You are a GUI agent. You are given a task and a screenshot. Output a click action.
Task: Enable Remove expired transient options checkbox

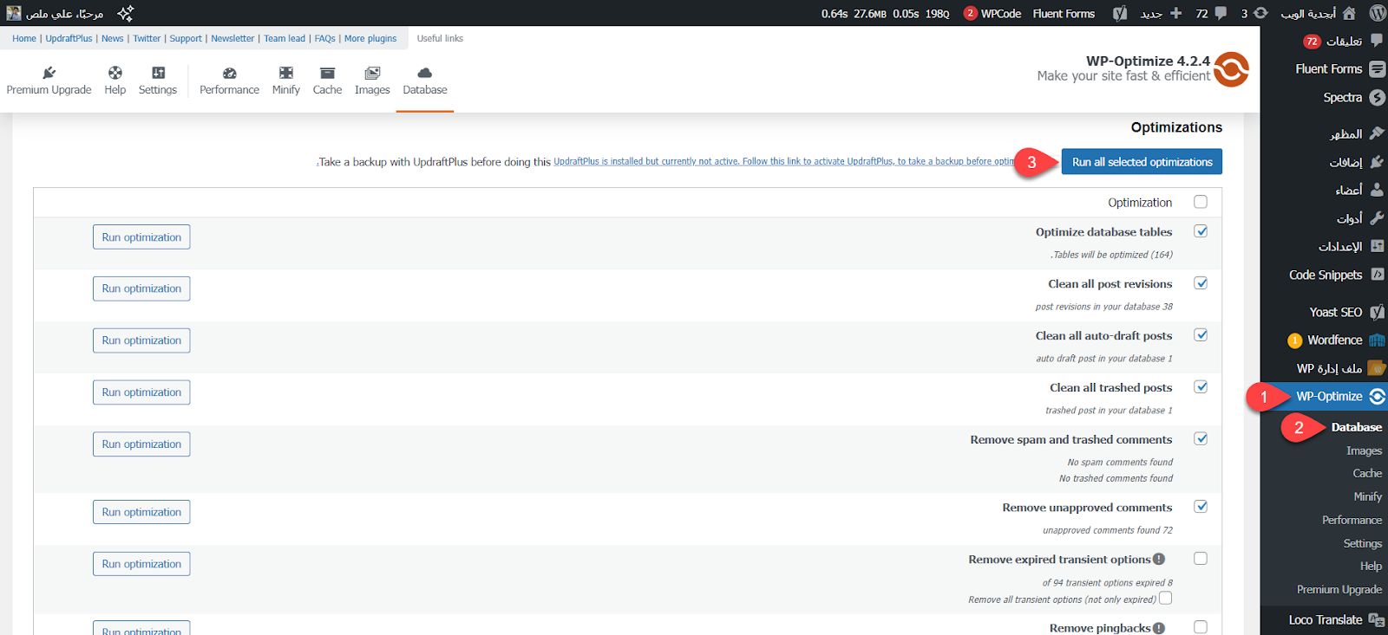pyautogui.click(x=1201, y=559)
